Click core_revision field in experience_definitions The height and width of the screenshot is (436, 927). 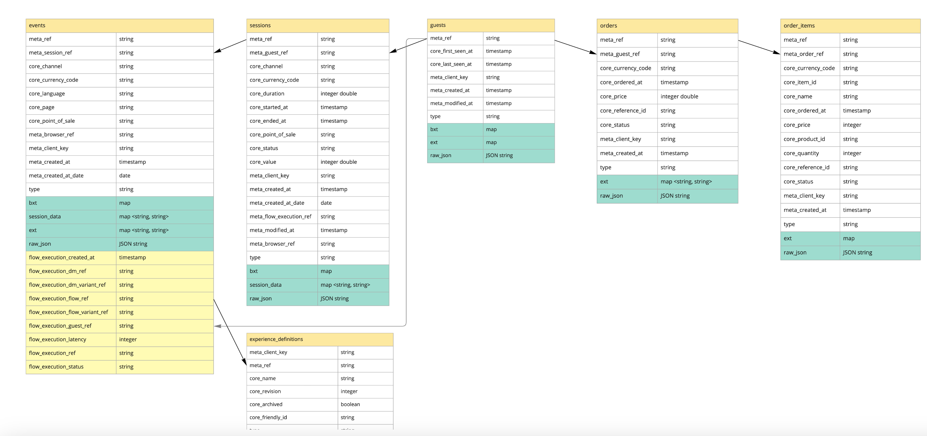point(265,392)
